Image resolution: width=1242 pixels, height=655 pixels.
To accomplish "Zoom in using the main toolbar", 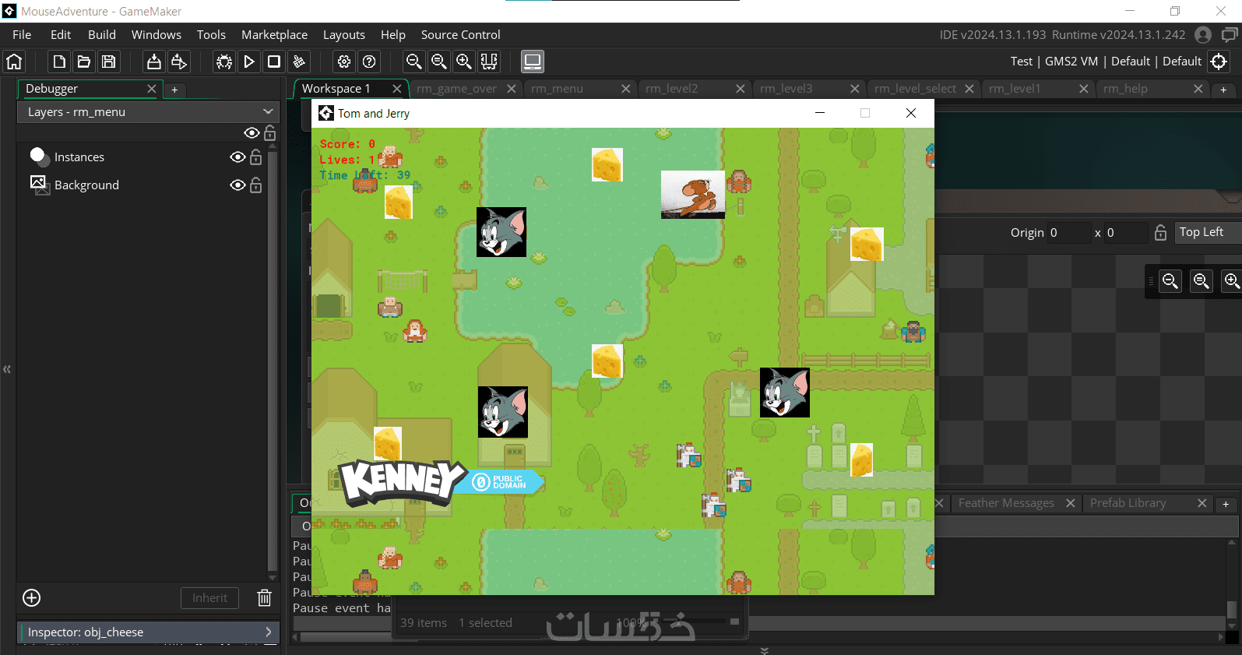I will pos(464,62).
